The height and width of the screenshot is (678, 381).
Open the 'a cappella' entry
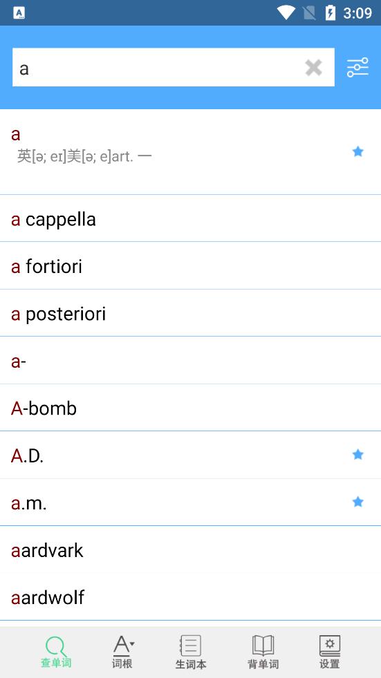[190, 218]
